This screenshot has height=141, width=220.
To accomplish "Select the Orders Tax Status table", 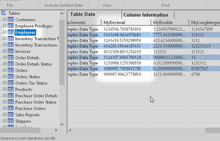I will coord(31,83).
